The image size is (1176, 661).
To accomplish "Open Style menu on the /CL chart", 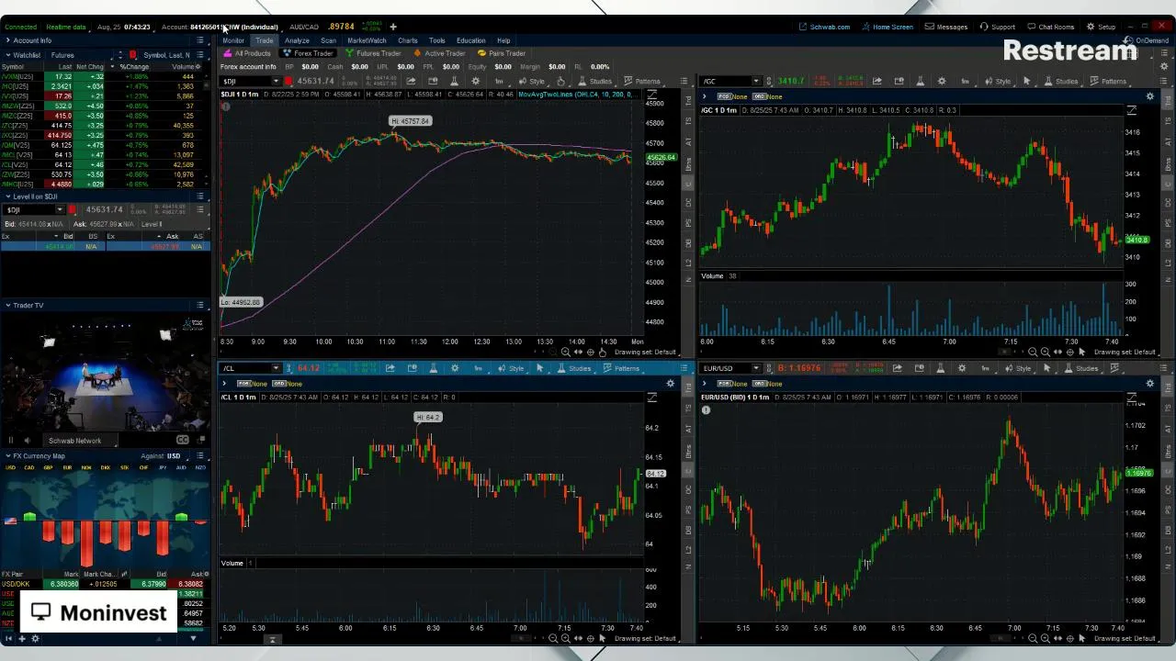I will (x=511, y=368).
